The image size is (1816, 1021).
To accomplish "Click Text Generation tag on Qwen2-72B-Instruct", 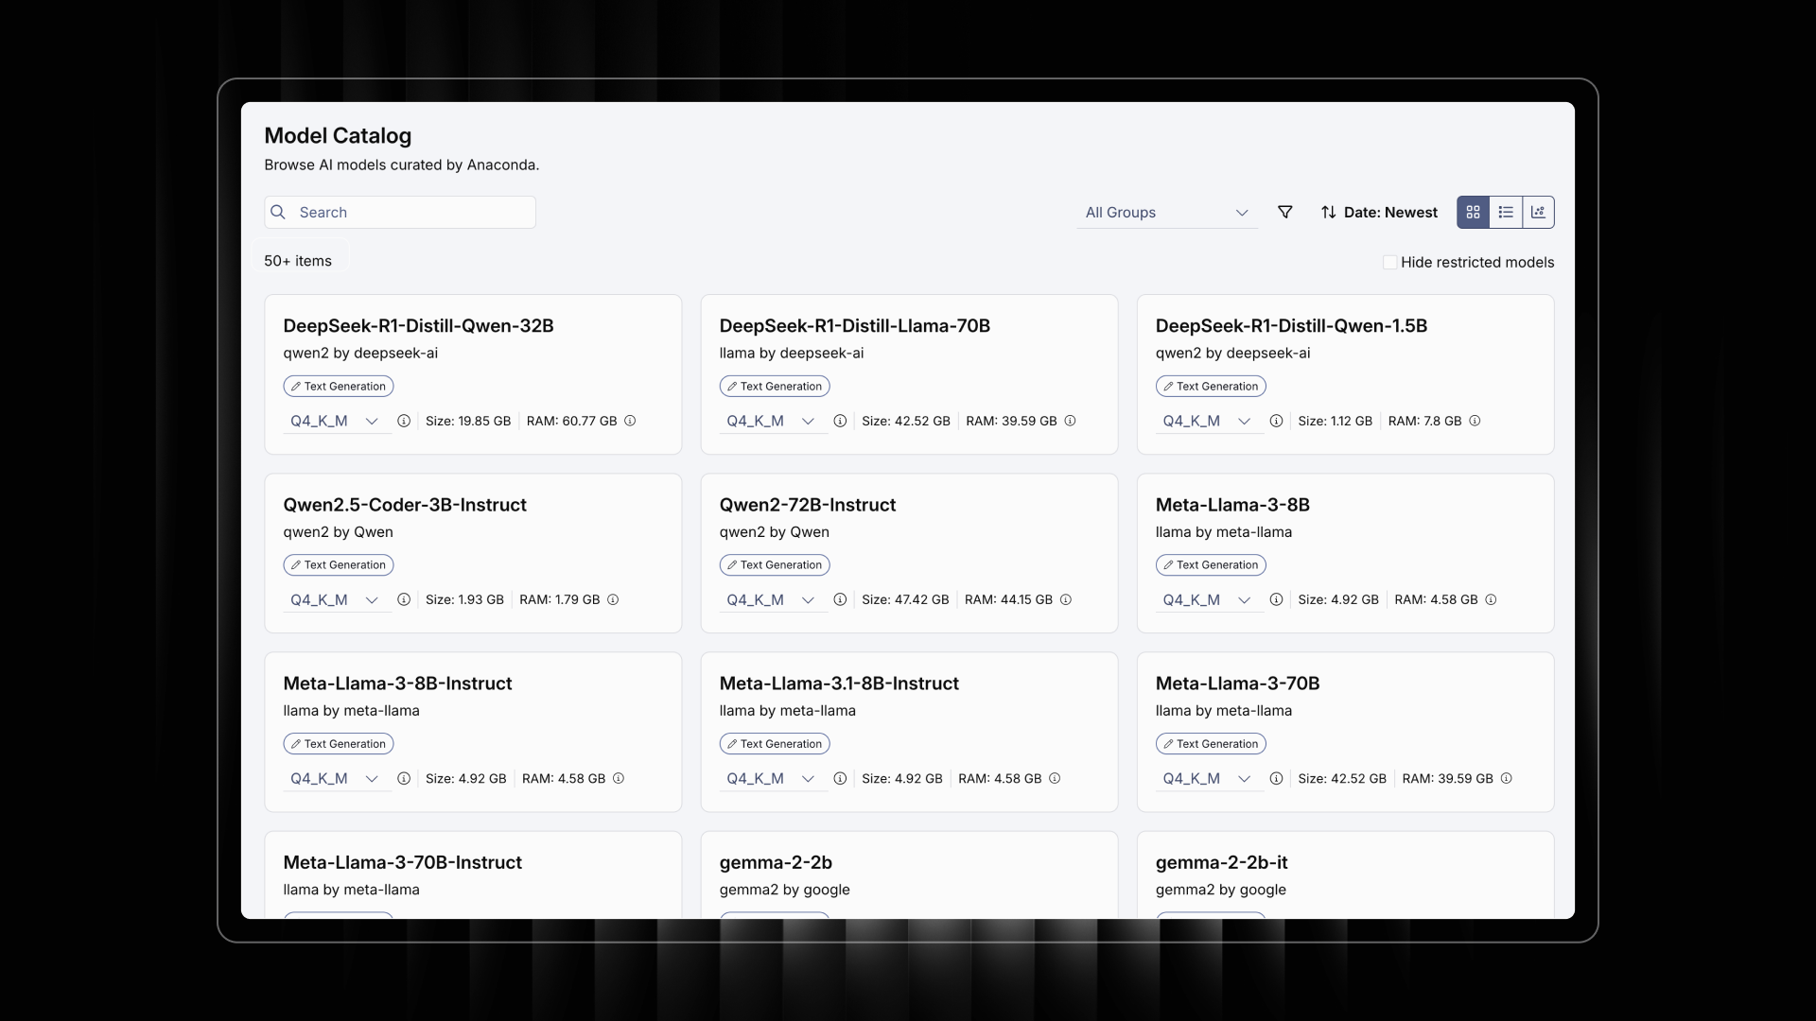I will (x=775, y=564).
